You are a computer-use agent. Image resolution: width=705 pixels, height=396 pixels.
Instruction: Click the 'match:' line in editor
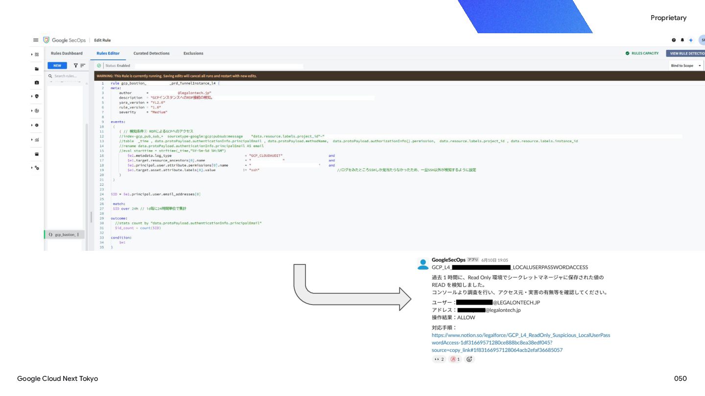point(119,203)
